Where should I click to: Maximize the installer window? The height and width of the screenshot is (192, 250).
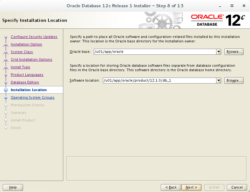pyautogui.click(x=232, y=6)
